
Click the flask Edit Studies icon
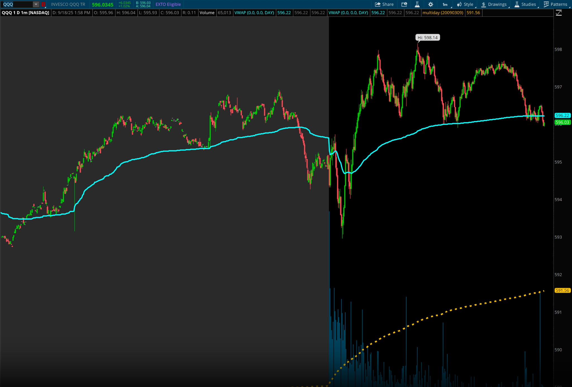(x=417, y=4)
